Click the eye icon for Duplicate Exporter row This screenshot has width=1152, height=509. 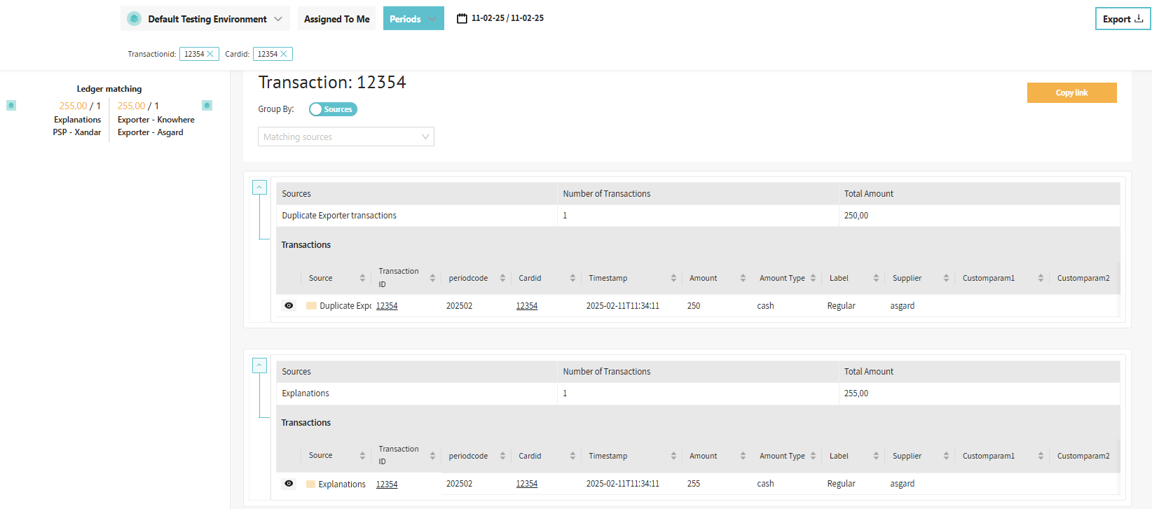click(x=289, y=306)
